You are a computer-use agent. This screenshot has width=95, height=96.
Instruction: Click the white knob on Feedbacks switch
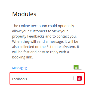(x=75, y=78)
